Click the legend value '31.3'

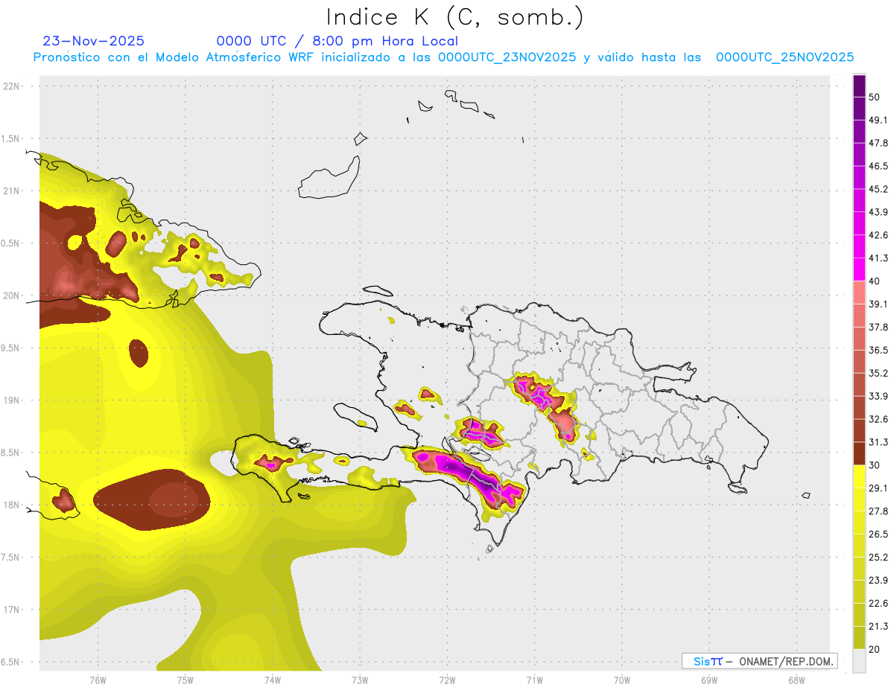pos(878,442)
